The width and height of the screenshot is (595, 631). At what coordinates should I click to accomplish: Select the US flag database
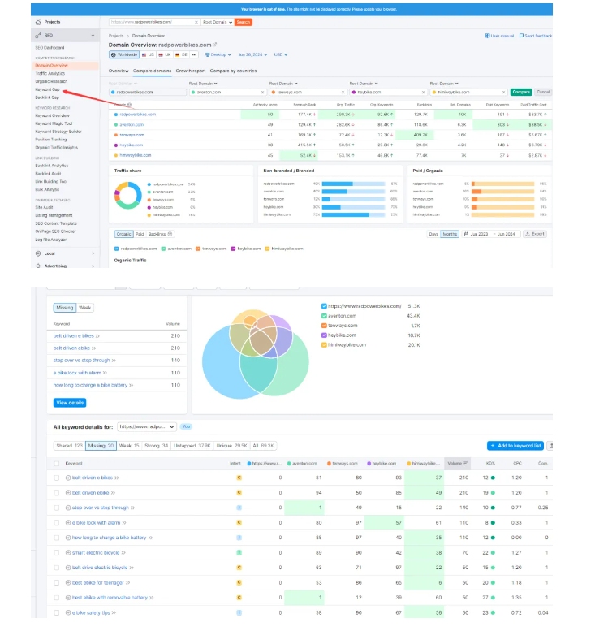click(147, 54)
